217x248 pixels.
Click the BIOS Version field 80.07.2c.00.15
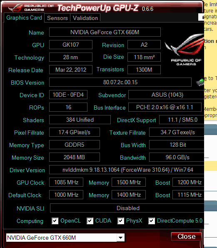[x=120, y=82]
